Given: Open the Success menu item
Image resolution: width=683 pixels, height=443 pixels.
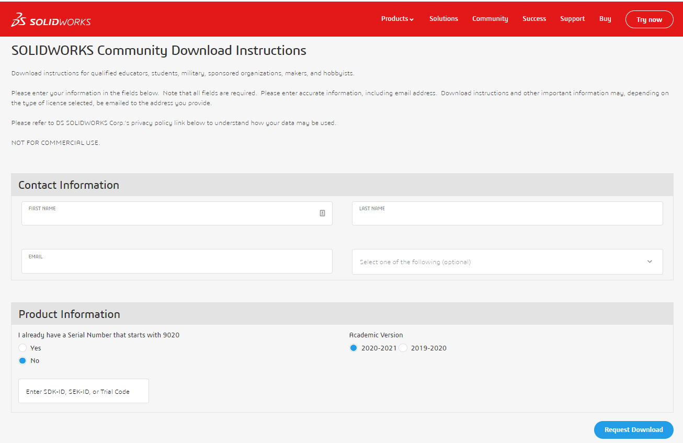Looking at the screenshot, I should point(534,19).
